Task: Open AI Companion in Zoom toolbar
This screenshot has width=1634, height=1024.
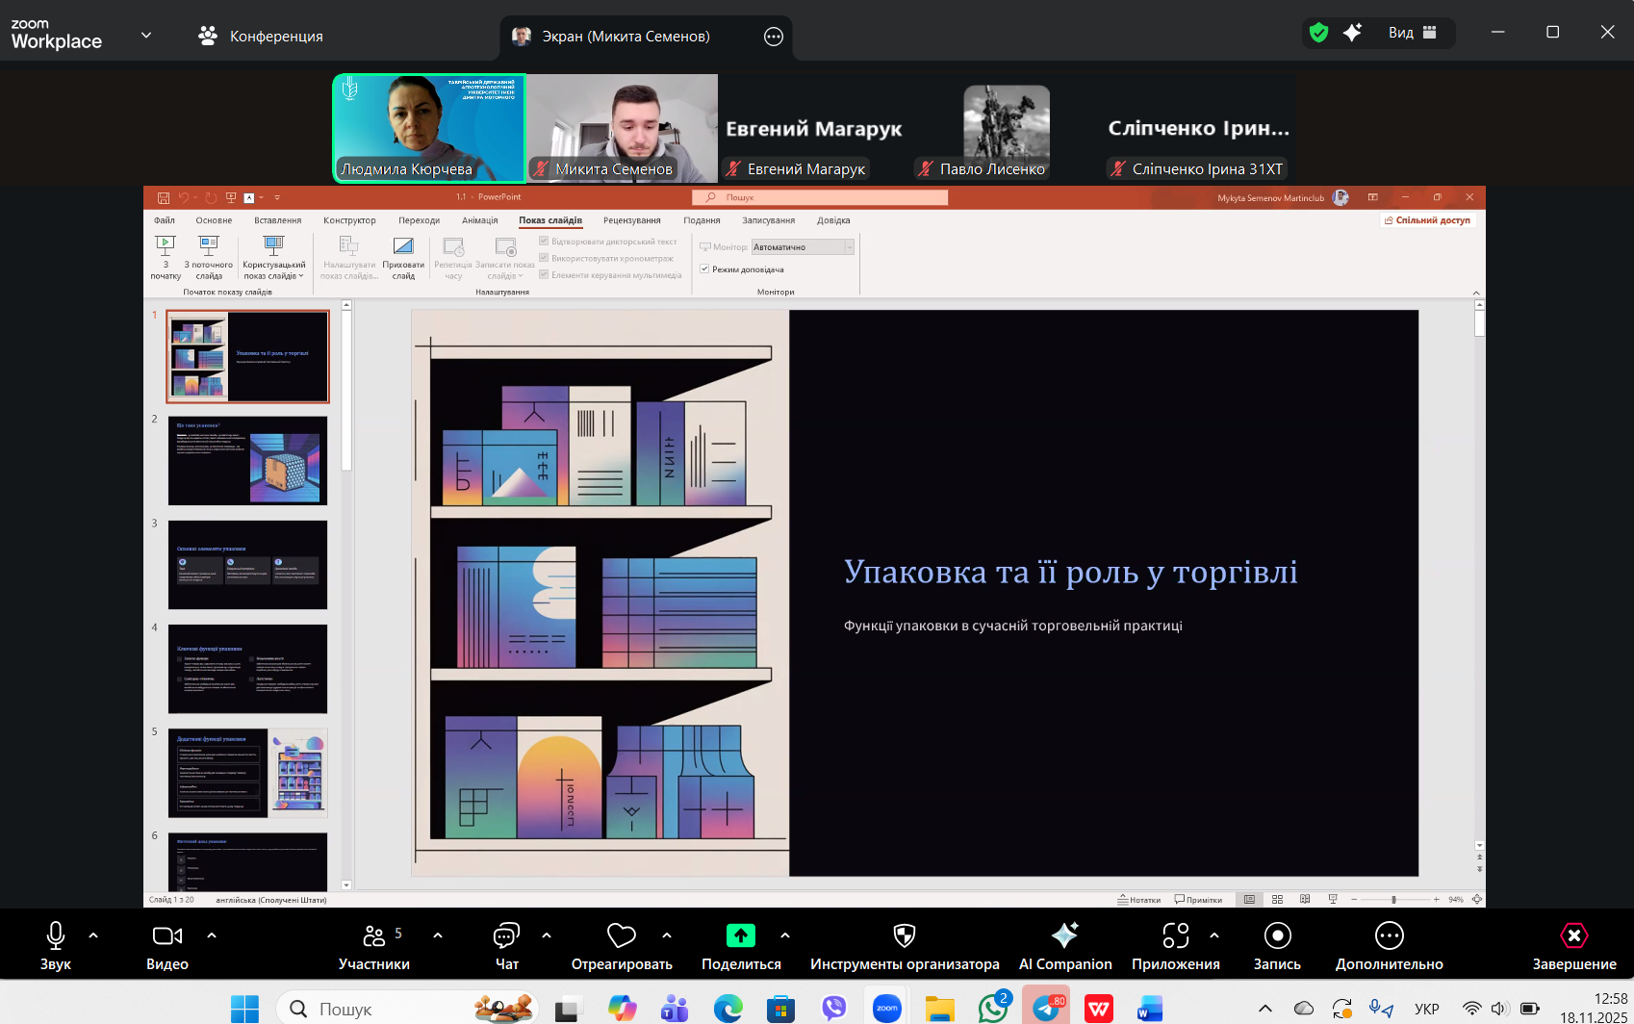Action: (x=1064, y=935)
